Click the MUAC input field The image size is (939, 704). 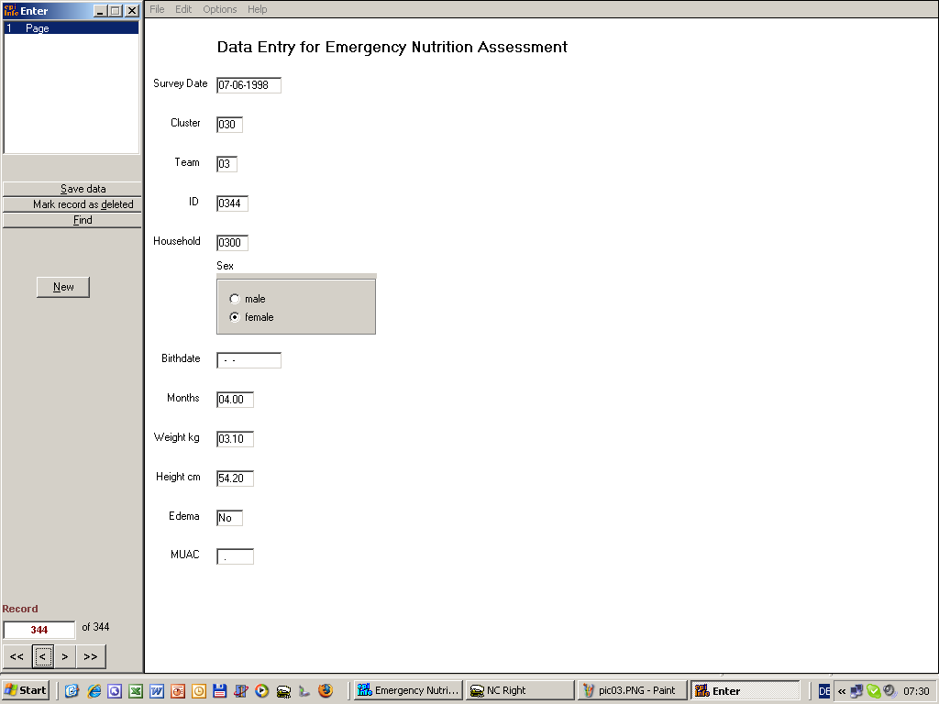pos(235,556)
